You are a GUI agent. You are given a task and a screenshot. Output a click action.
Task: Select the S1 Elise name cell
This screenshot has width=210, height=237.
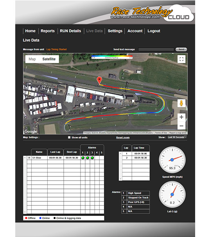(39, 158)
